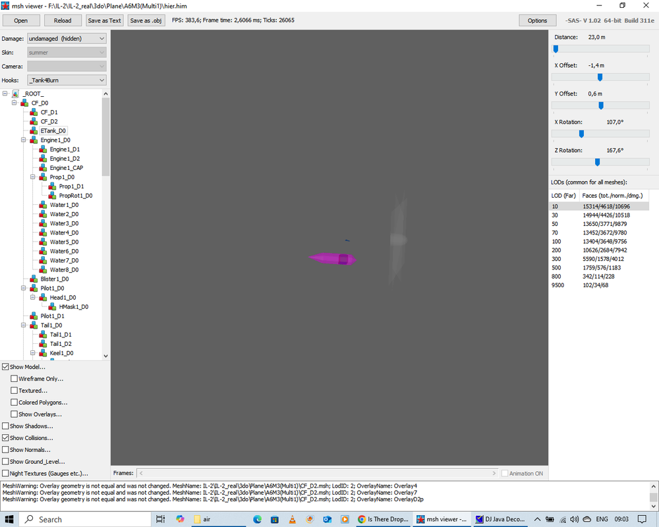Click the Engine1_D0 mesh icon
659x527 pixels.
tap(34, 140)
